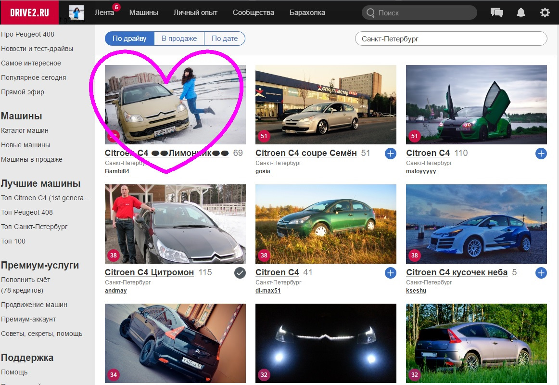Click the 38 badge on kseshu's car photo
Image resolution: width=559 pixels, height=385 pixels.
point(414,255)
